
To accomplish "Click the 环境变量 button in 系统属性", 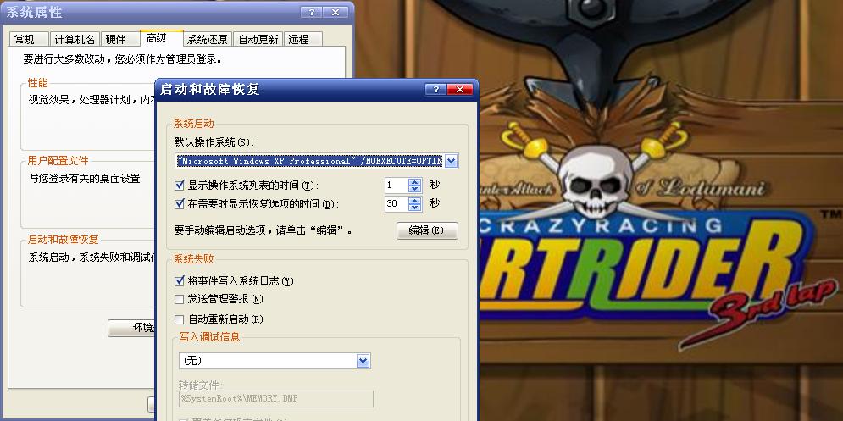I will point(131,328).
